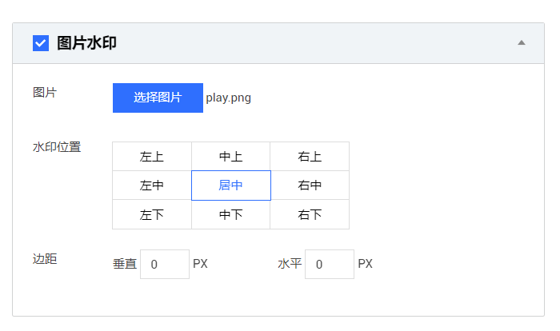Click the 垂直 label text
This screenshot has width=560, height=331.
click(x=125, y=264)
